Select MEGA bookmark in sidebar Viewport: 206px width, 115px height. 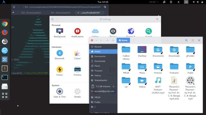click(x=103, y=97)
